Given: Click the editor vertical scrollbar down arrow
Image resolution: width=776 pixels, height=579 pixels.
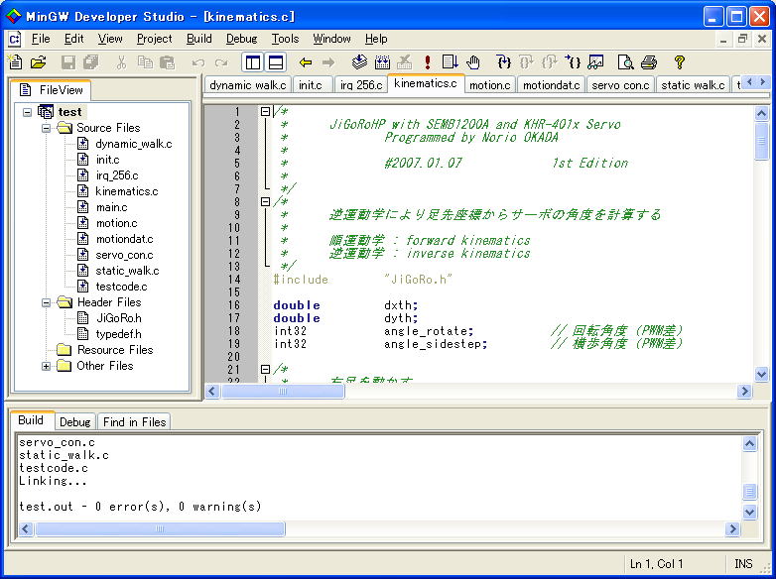Looking at the screenshot, I should (761, 375).
